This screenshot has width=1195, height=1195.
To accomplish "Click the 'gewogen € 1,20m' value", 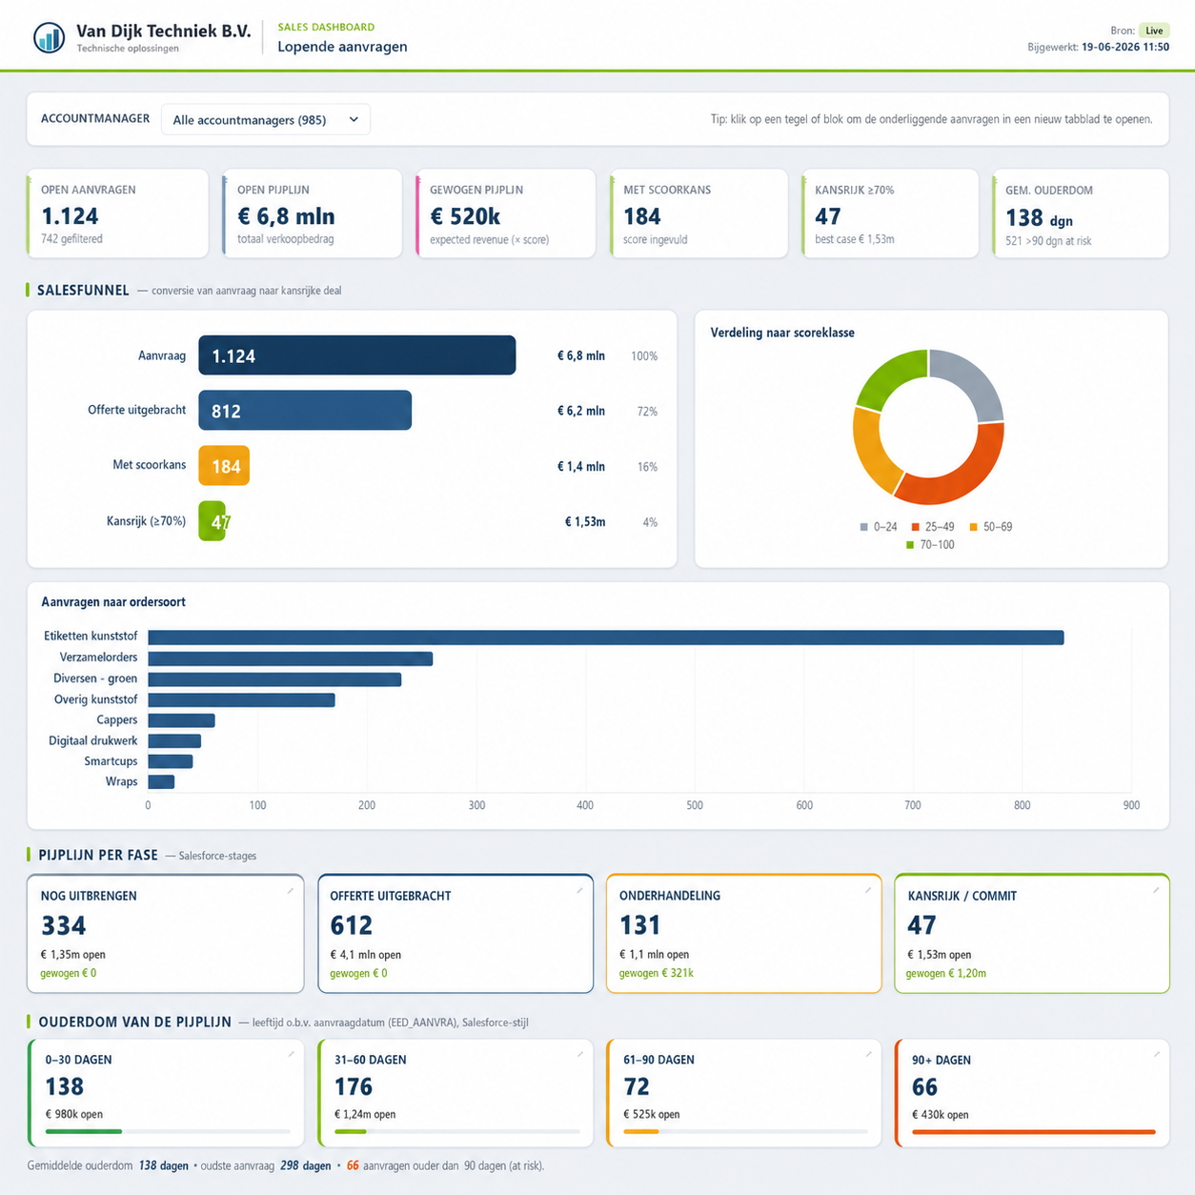I will tap(946, 973).
